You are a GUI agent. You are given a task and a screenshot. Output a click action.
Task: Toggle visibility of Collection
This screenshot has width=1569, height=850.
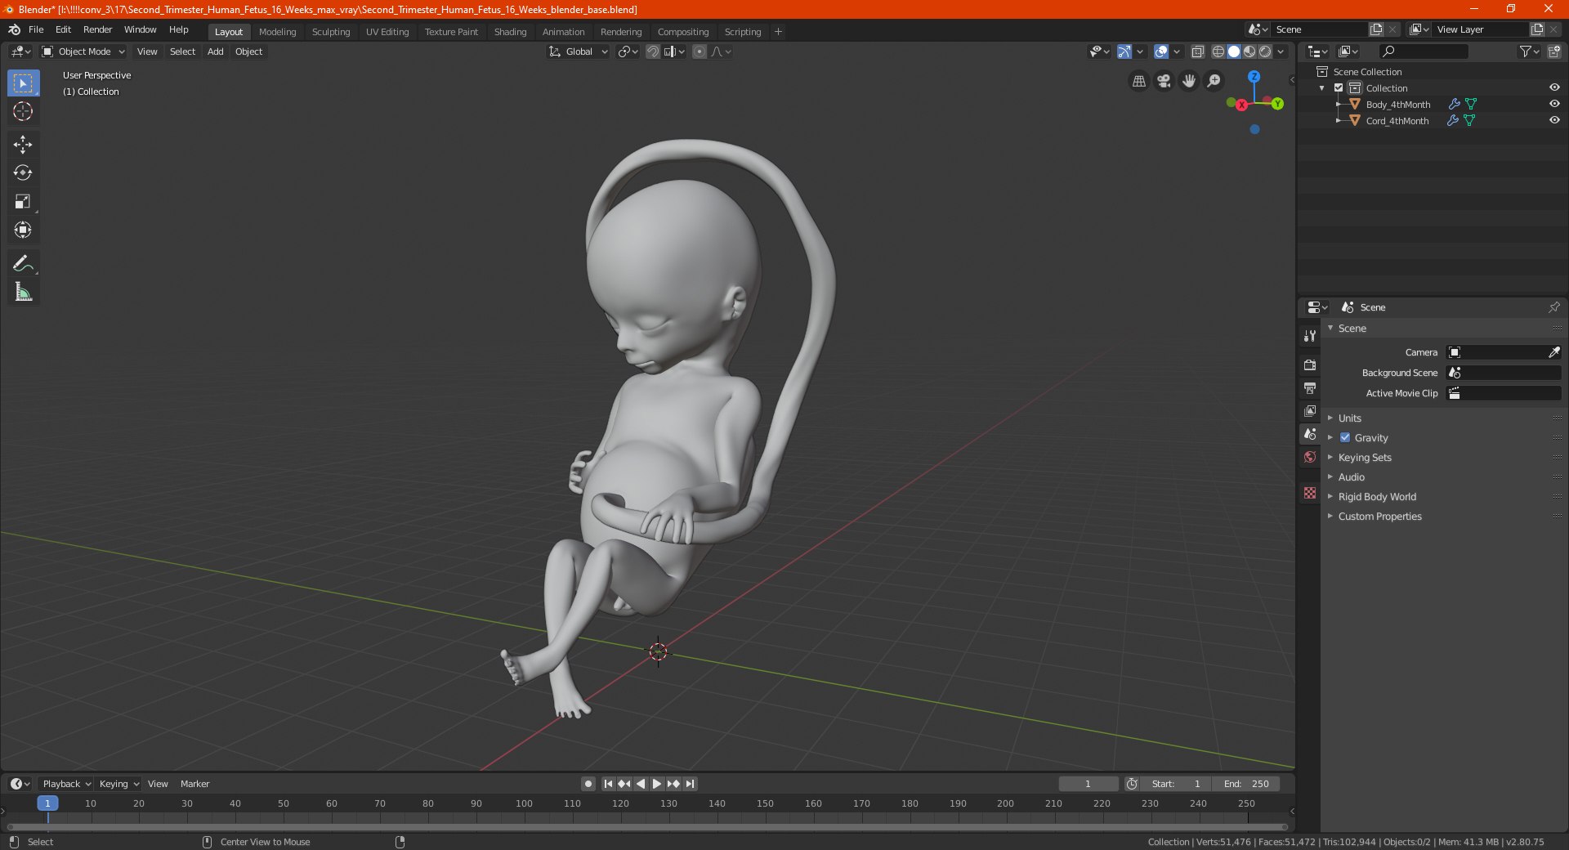tap(1554, 87)
